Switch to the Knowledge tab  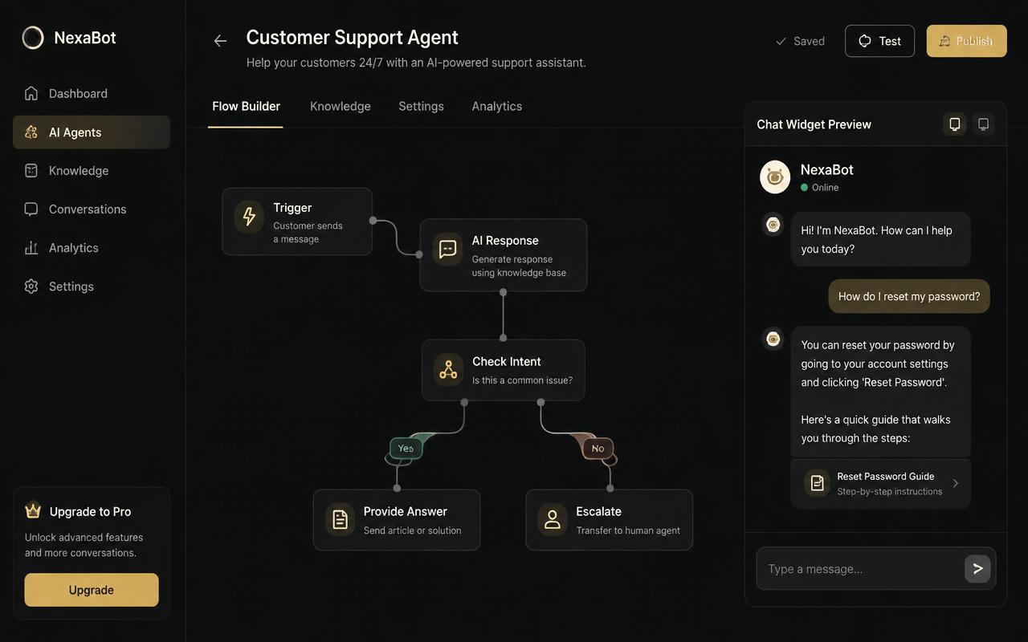point(341,106)
